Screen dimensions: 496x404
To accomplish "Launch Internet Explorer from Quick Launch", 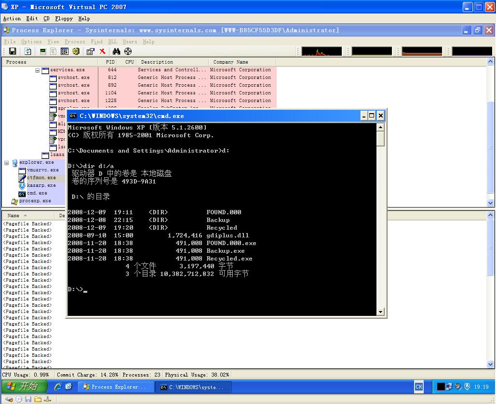I will 57,387.
